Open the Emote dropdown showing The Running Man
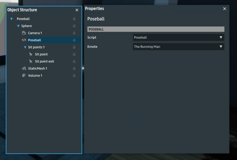This screenshot has height=160, width=237. (178, 47)
